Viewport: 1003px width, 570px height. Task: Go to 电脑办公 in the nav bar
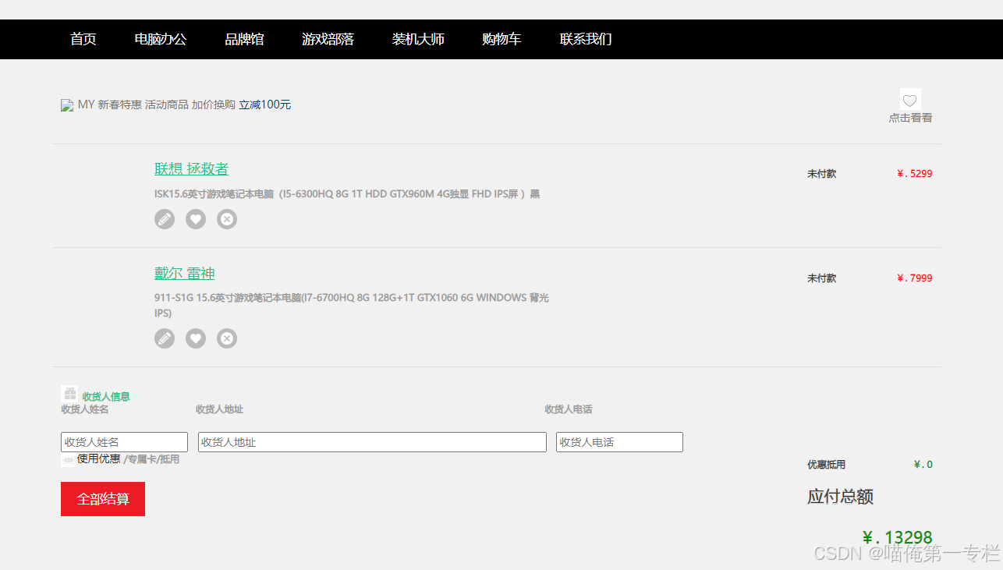coord(161,39)
